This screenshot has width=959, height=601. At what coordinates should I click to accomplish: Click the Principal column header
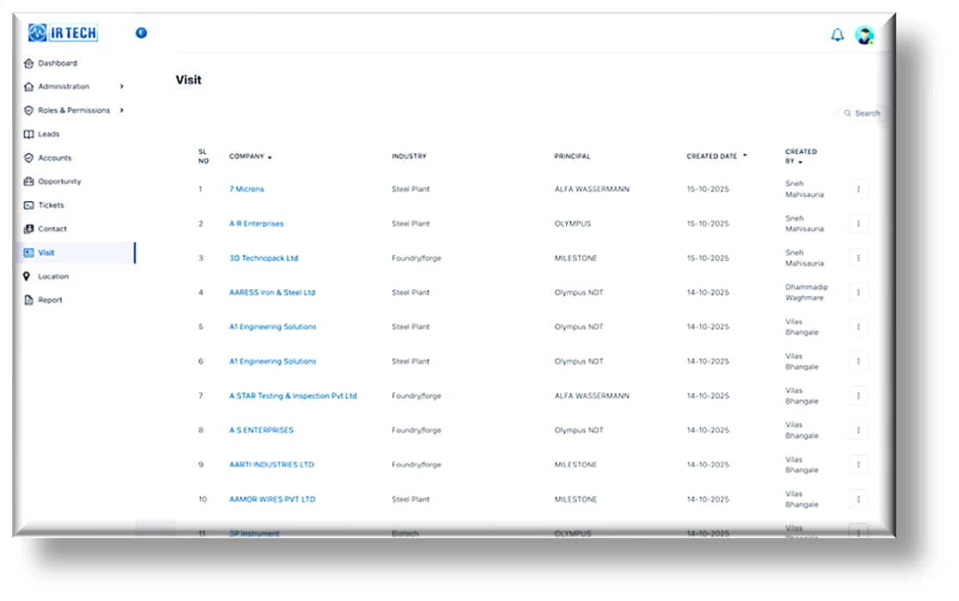click(x=572, y=156)
